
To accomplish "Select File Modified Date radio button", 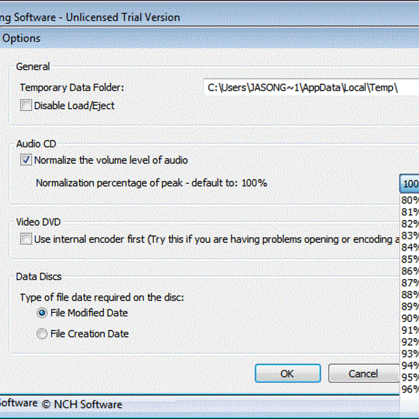I will [42, 313].
